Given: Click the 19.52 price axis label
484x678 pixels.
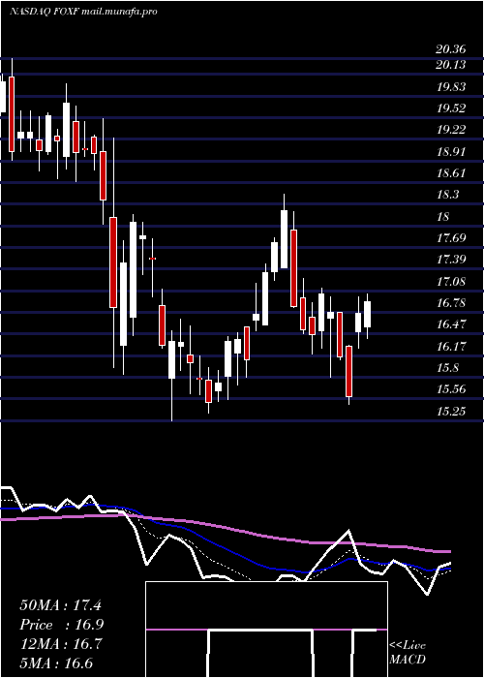Looking at the screenshot, I should pyautogui.click(x=451, y=108).
